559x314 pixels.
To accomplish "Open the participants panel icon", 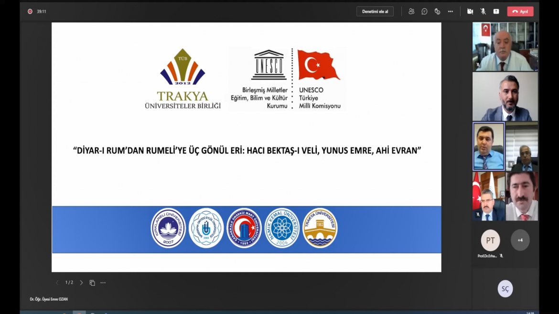I will (x=411, y=11).
